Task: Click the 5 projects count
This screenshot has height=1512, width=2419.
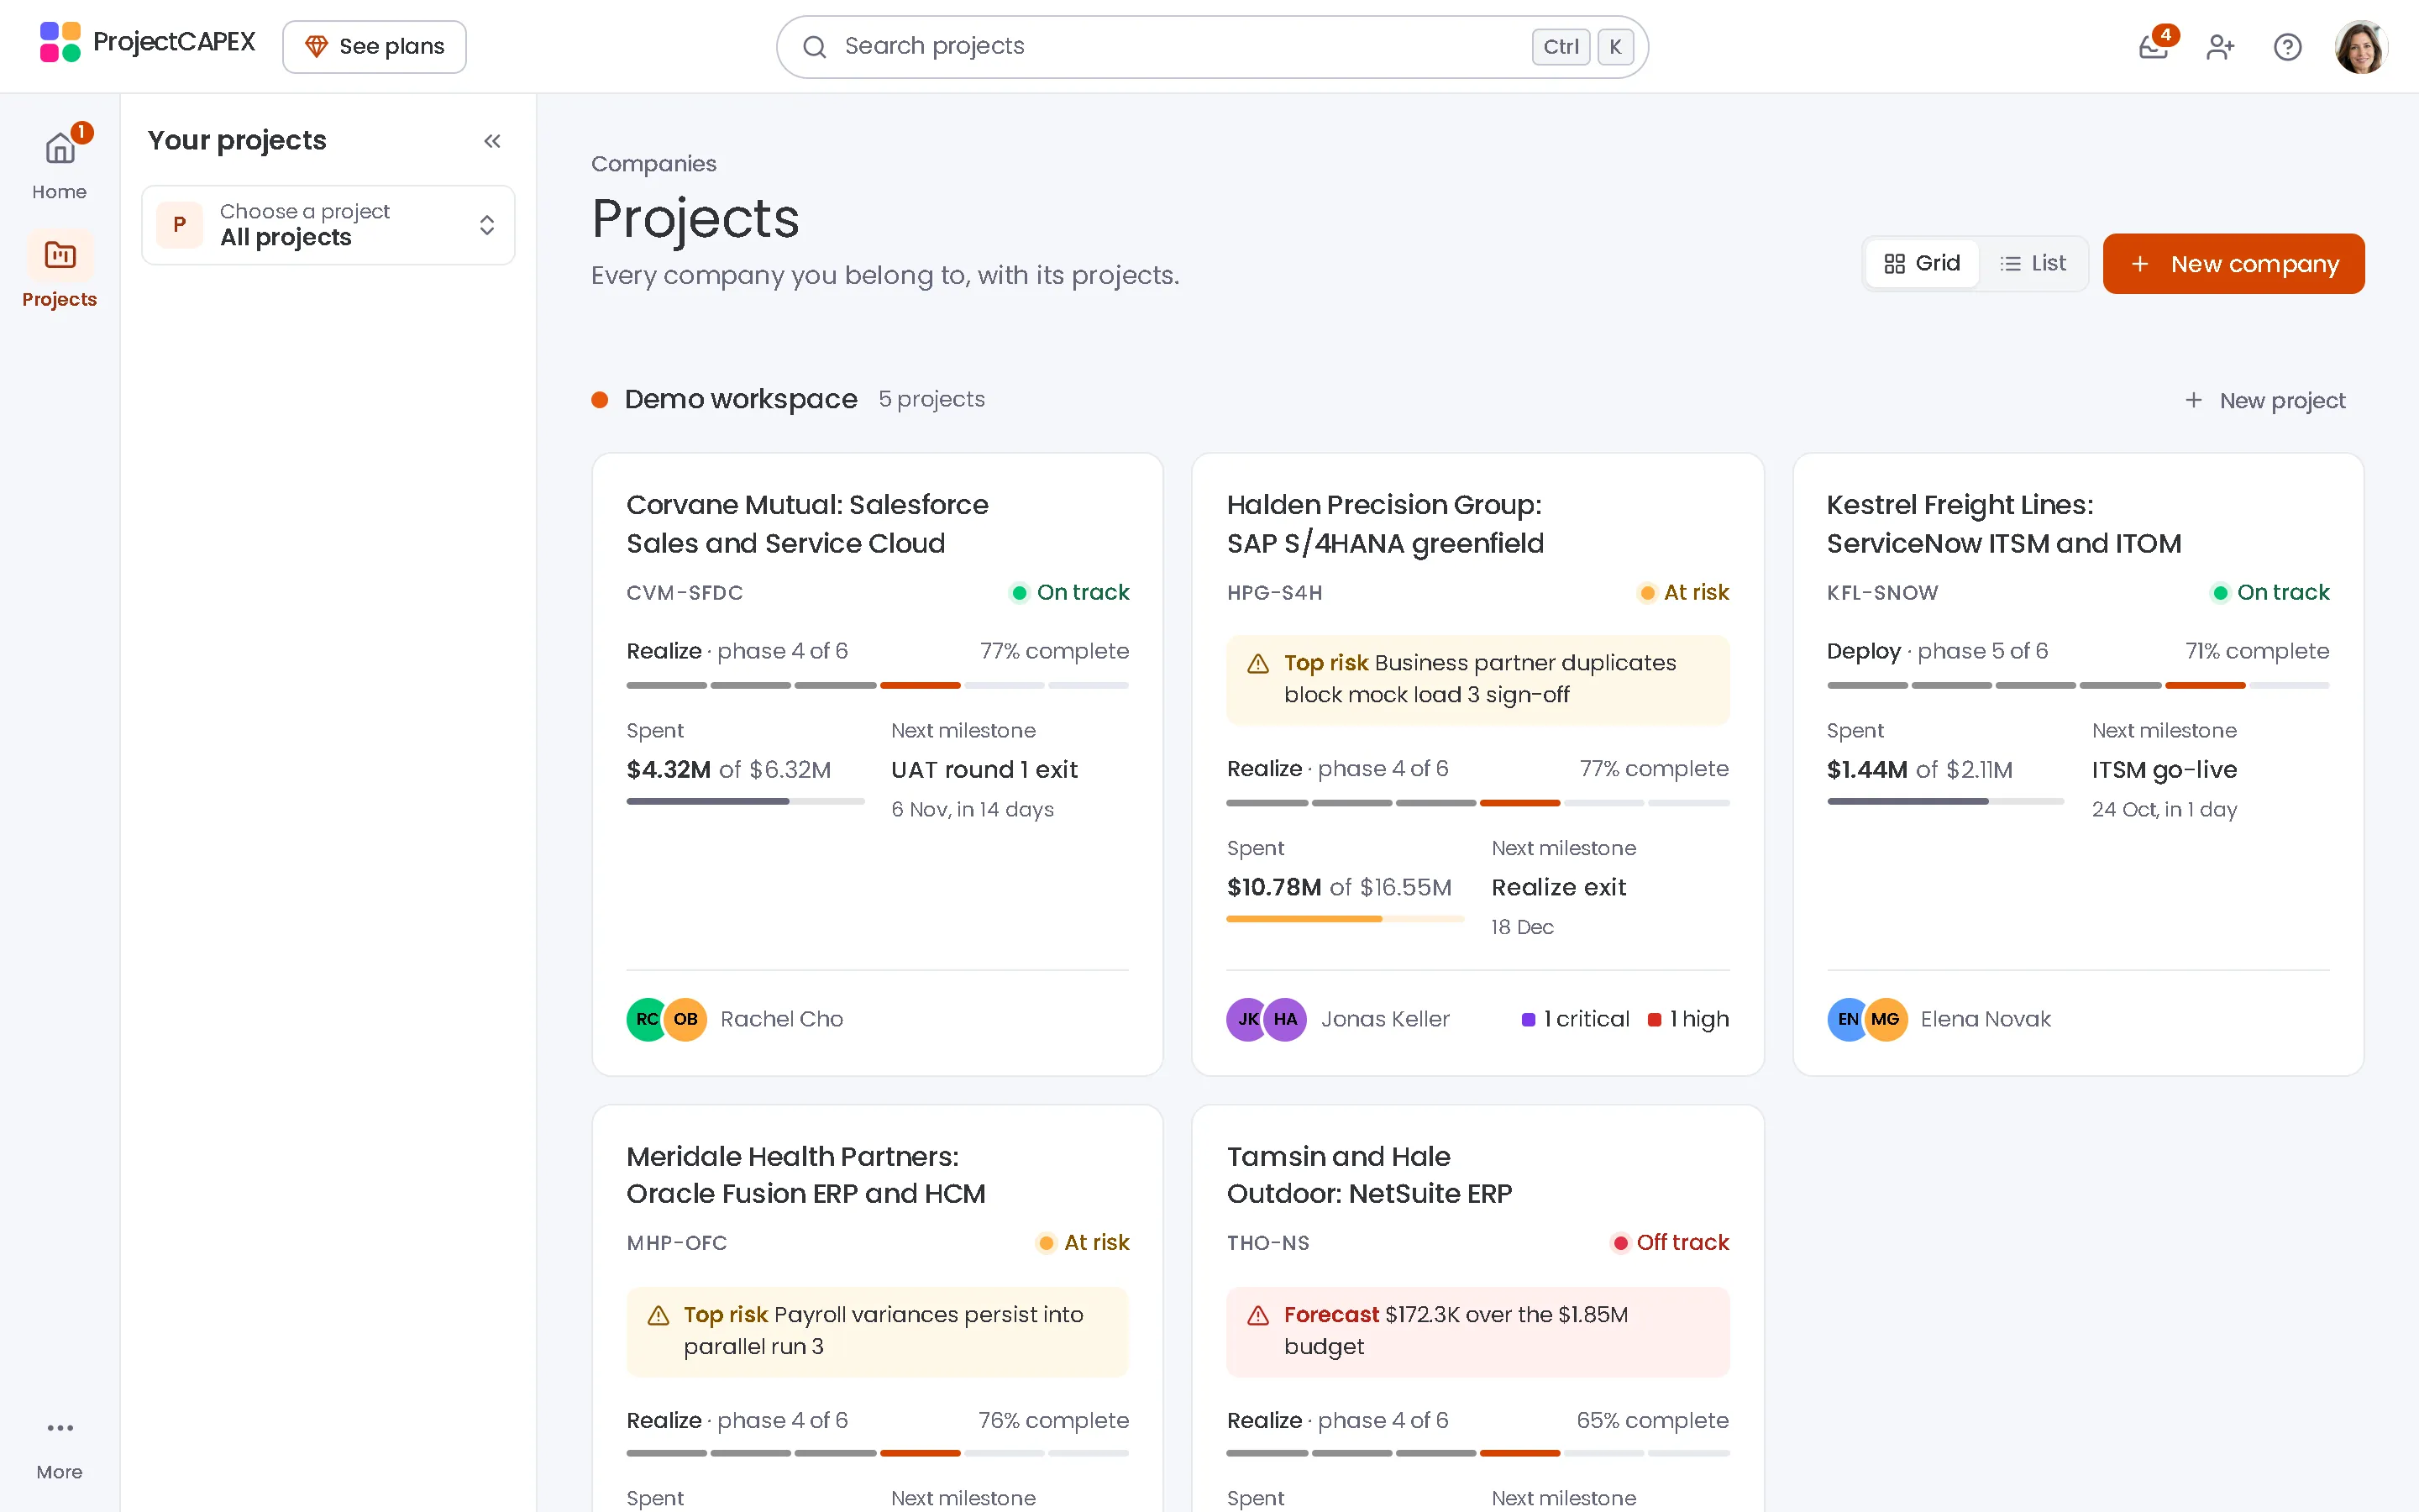Action: click(x=931, y=400)
